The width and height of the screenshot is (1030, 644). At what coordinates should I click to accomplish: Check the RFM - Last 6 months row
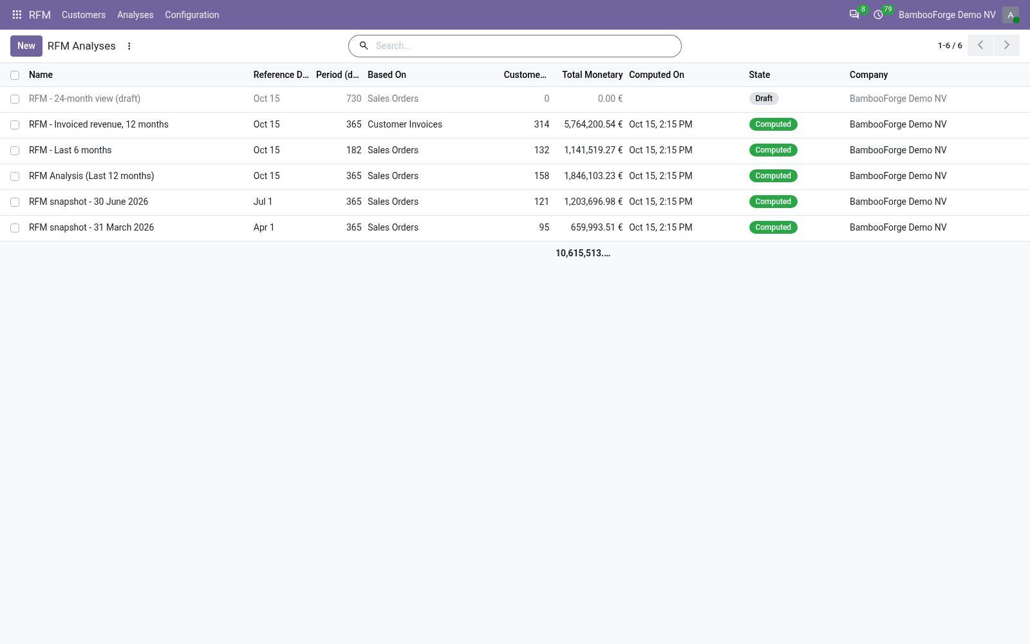[x=15, y=151]
